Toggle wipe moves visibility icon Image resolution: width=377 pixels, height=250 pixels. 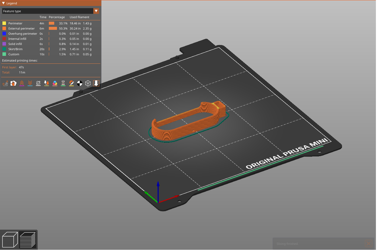[x=13, y=84]
